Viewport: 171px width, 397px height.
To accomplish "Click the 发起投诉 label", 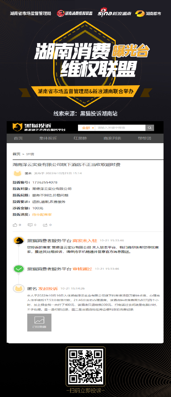I will point(48,288).
